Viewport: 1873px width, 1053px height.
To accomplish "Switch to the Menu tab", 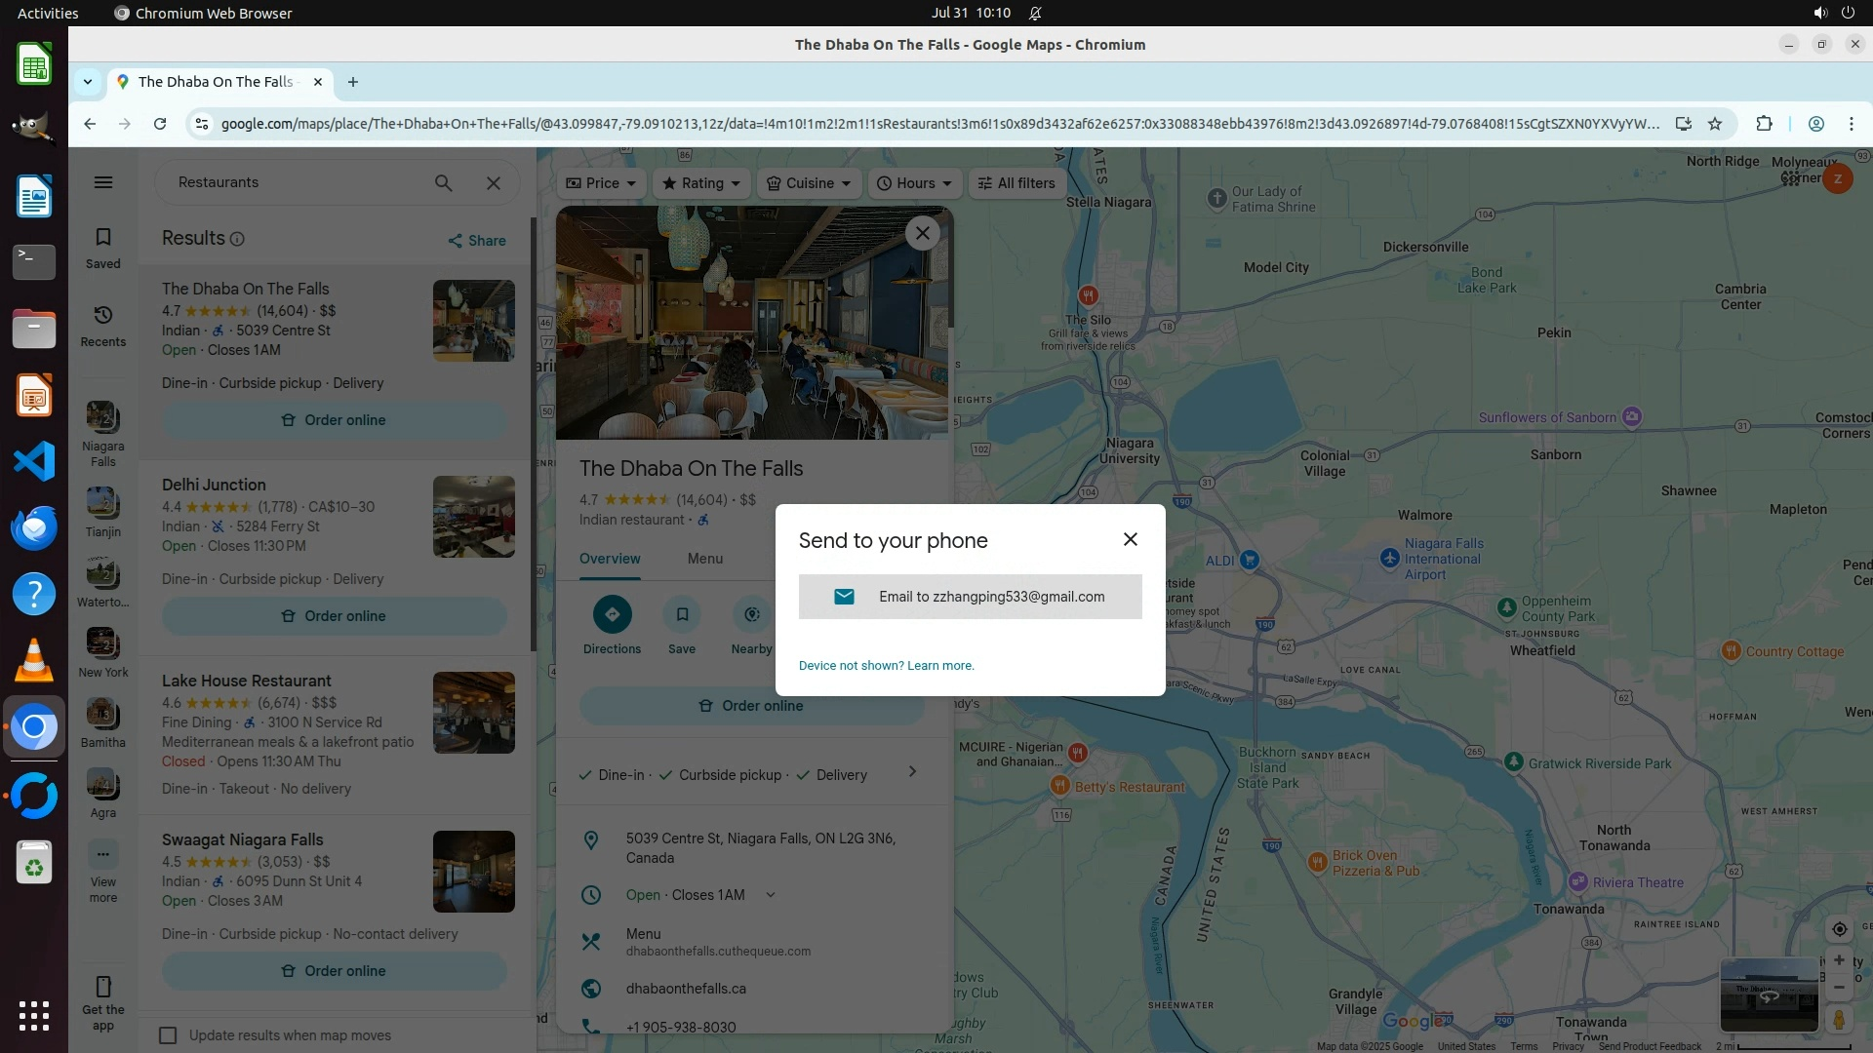I will click(x=704, y=559).
